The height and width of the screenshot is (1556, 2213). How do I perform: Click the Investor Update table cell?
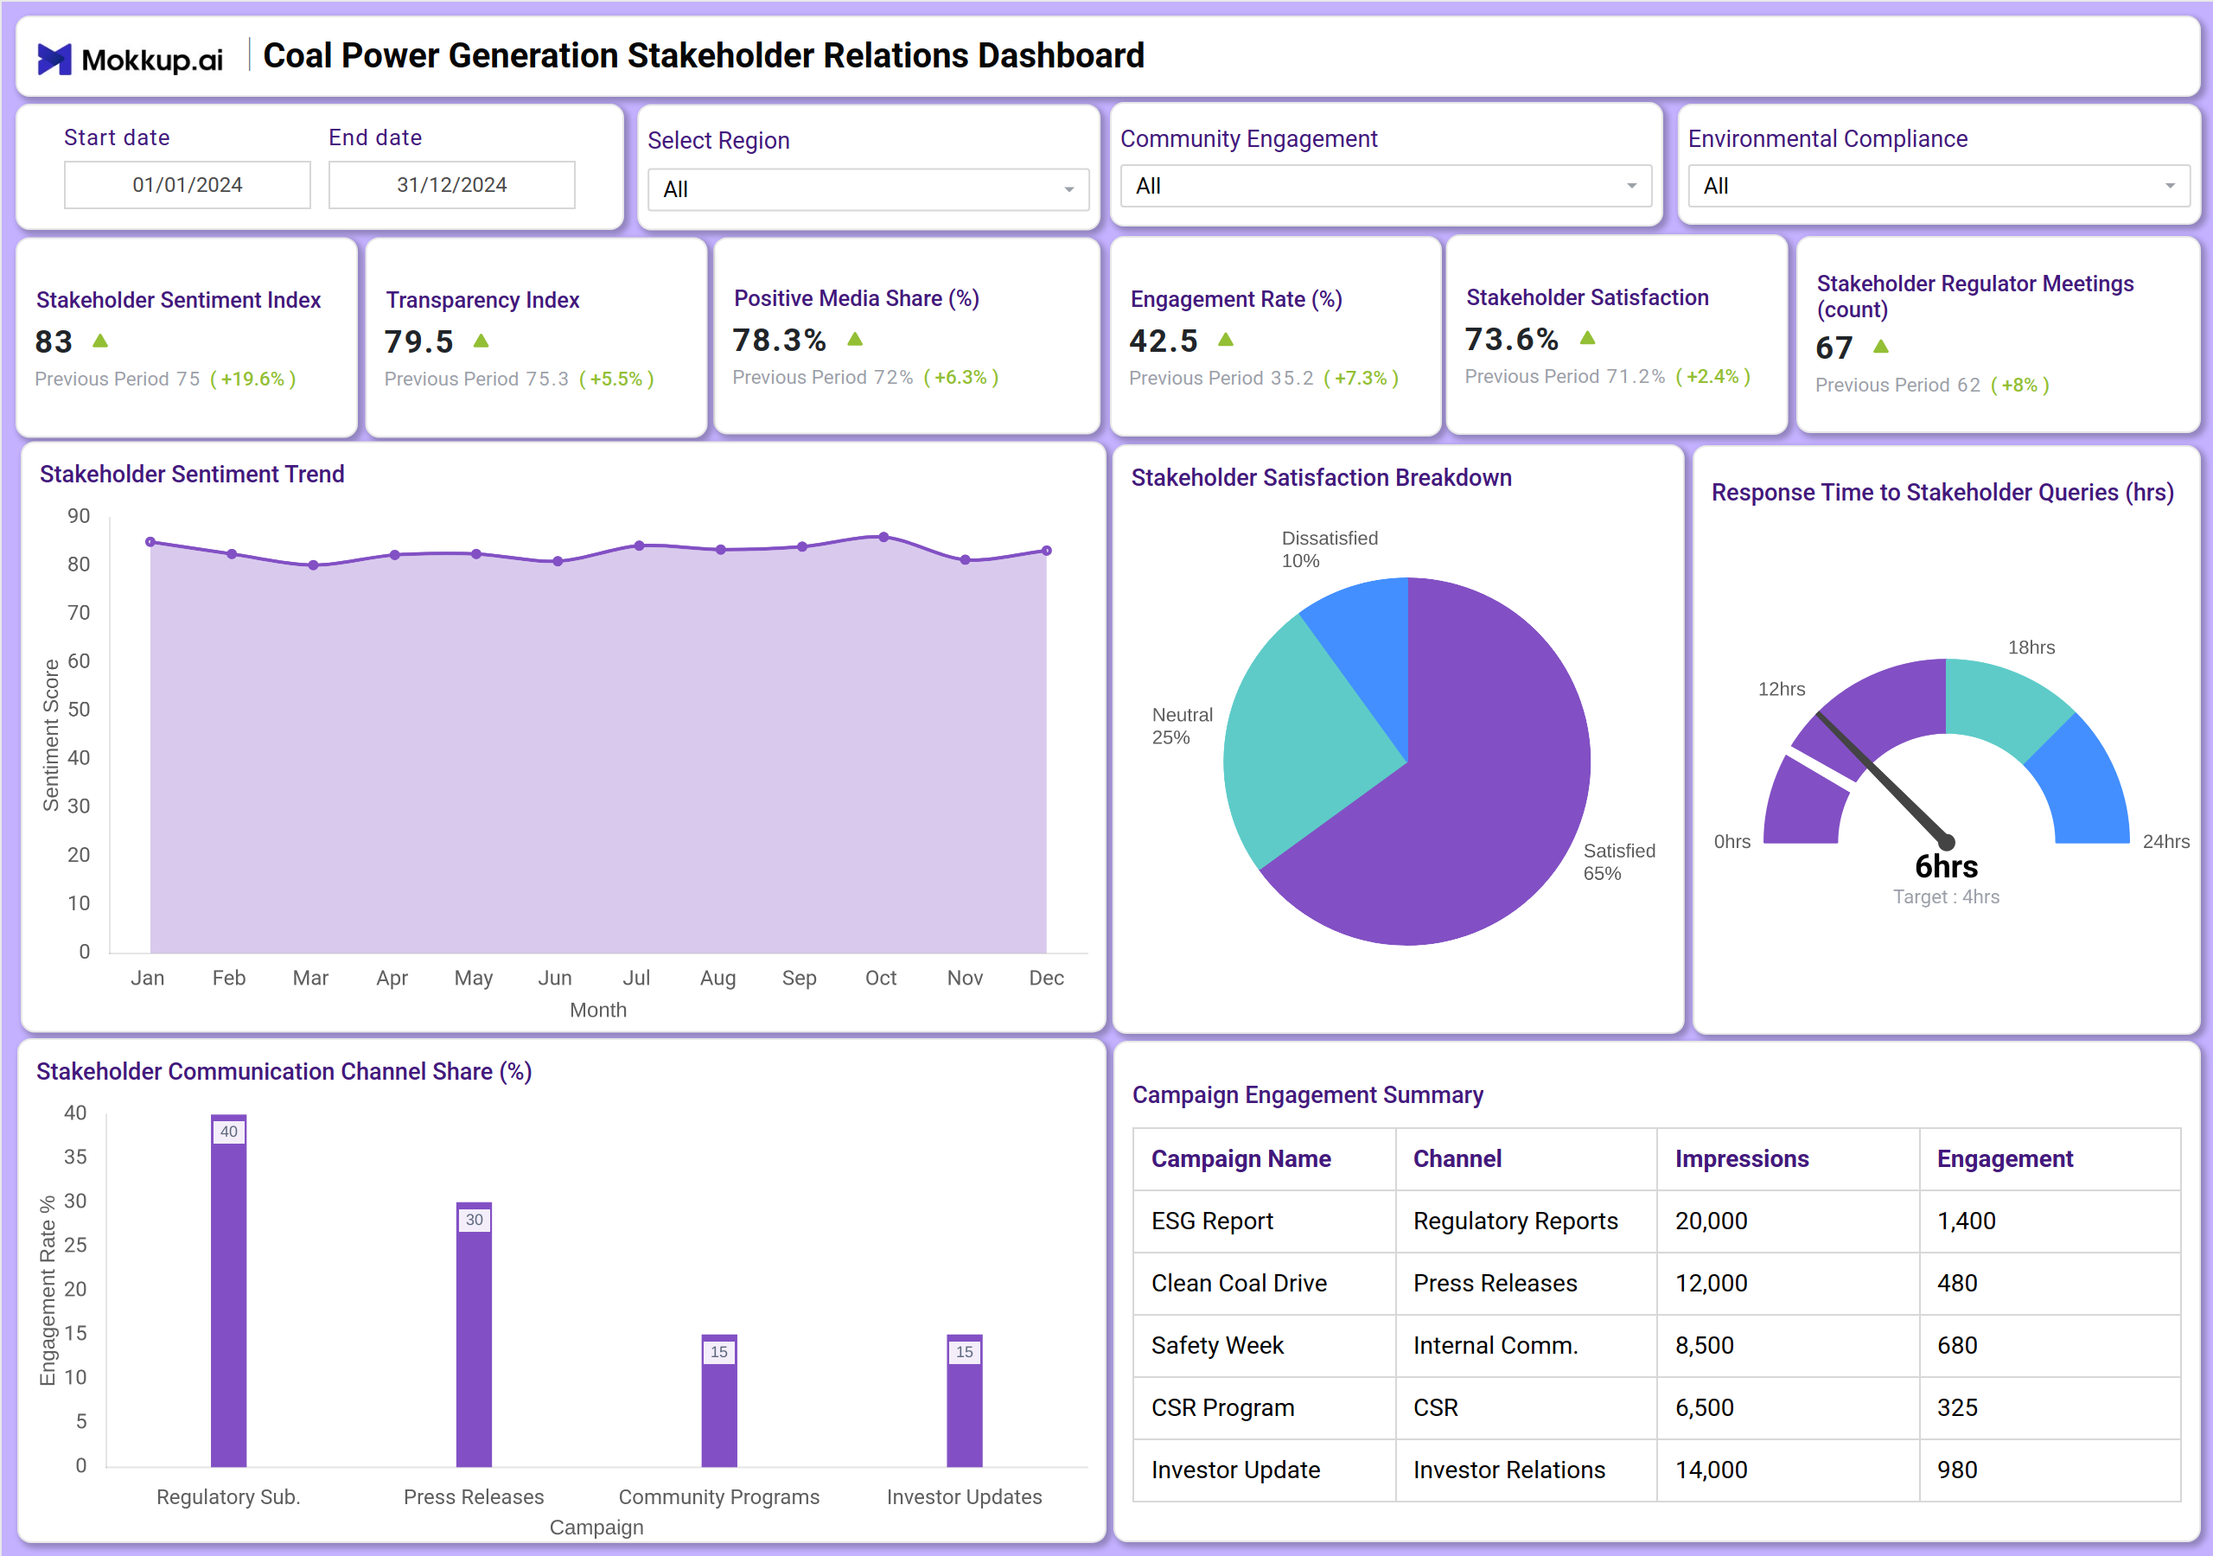pos(1265,1470)
